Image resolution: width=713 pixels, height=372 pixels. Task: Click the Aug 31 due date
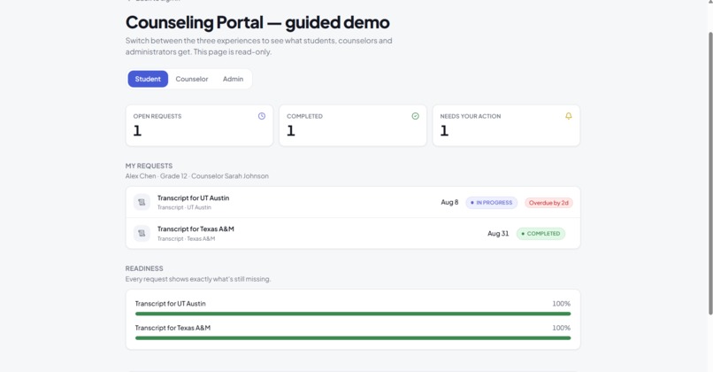click(498, 233)
